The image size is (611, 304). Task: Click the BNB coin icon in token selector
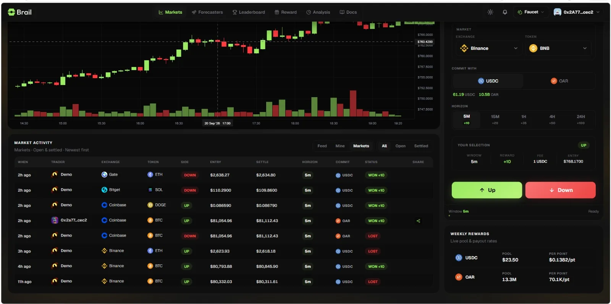coord(533,48)
